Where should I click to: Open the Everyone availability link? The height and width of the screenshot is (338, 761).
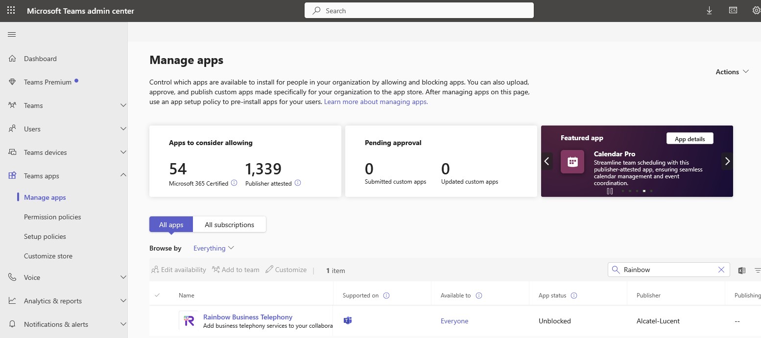[454, 320]
